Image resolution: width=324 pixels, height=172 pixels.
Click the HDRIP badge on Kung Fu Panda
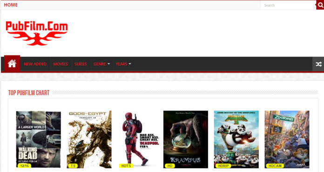(223, 165)
